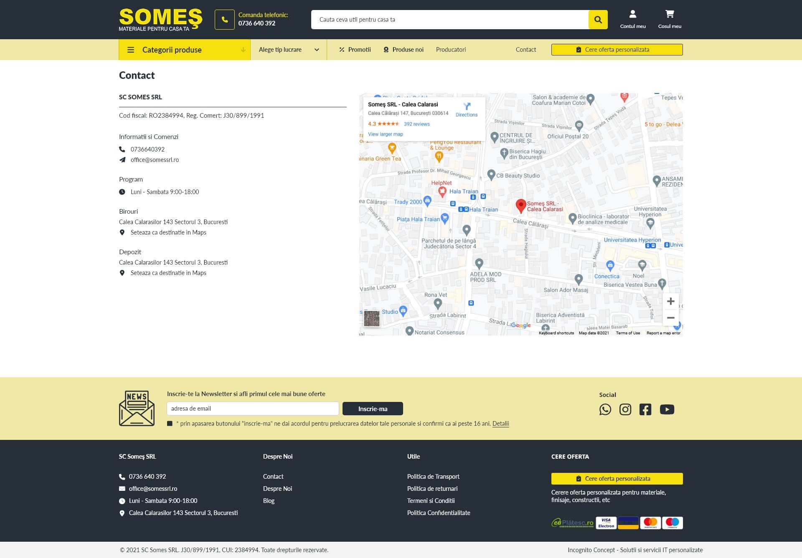
Task: Zoom in the map with plus
Action: click(x=670, y=301)
